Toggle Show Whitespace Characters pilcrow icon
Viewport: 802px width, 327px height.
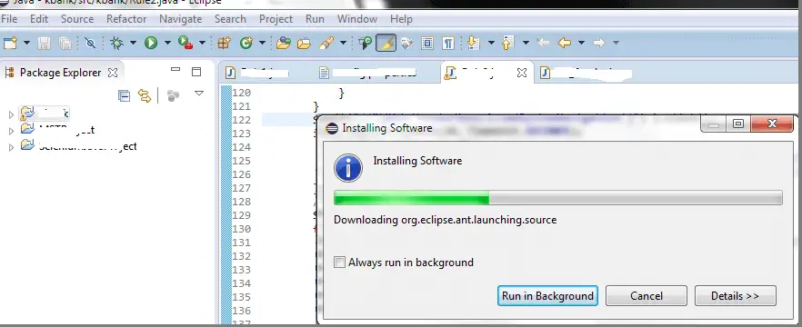[448, 43]
